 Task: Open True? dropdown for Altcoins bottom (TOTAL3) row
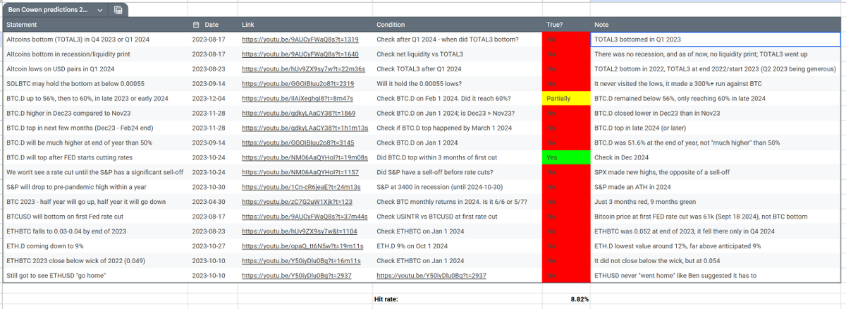click(566, 39)
